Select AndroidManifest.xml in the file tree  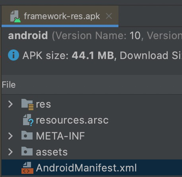(86, 168)
